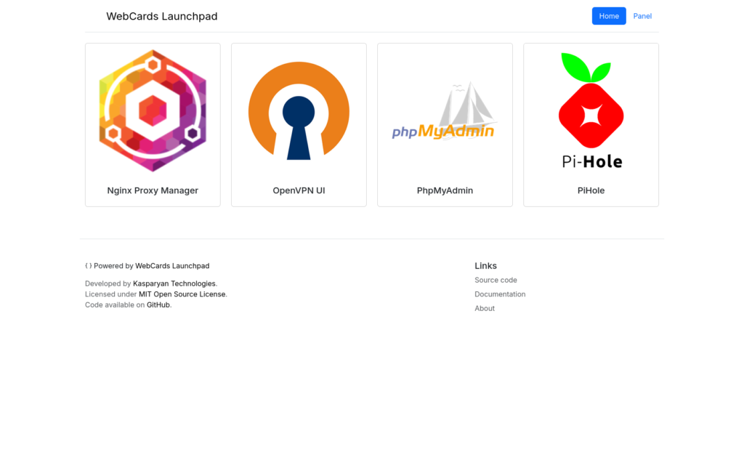Switch to the Panel nav item
Viewport: 744px width, 465px height.
coord(642,16)
